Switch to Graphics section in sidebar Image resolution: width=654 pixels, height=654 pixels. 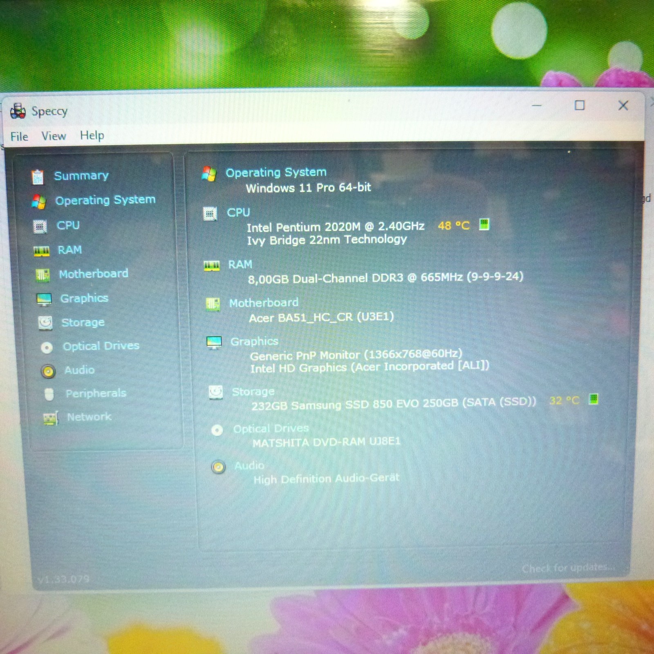[x=85, y=298]
